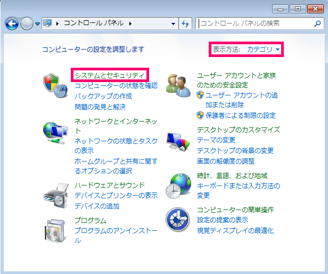Open コンピューターの簡単操作 category
Screen dimensions: 328x274
pyautogui.click(x=235, y=209)
